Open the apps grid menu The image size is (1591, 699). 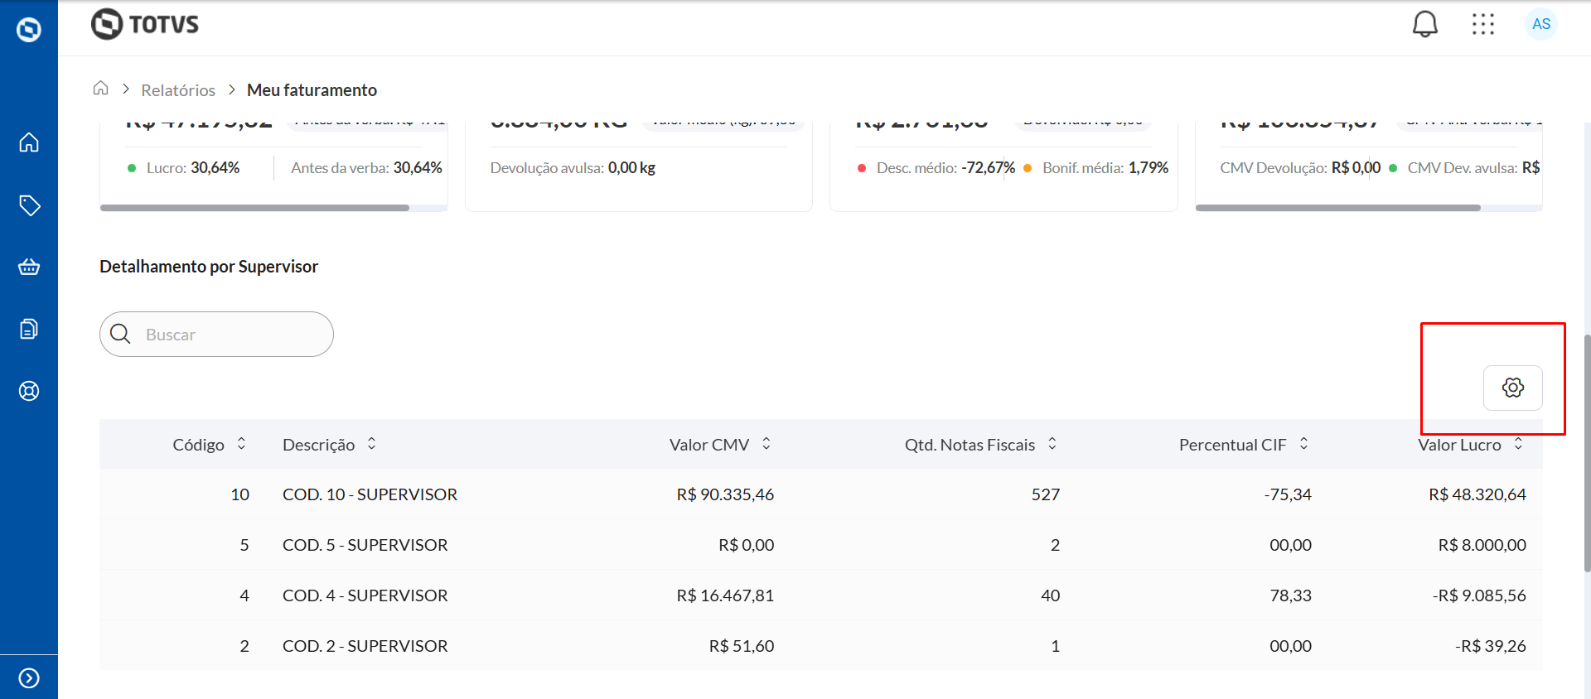coord(1482,24)
